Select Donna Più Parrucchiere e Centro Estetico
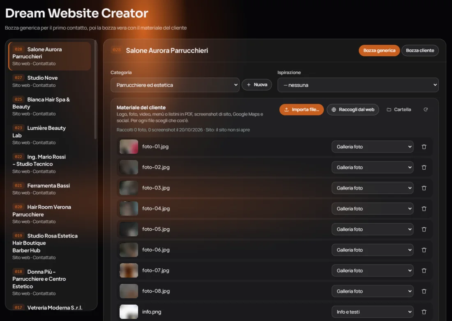Viewport: 452px width, 321px height. point(50,282)
